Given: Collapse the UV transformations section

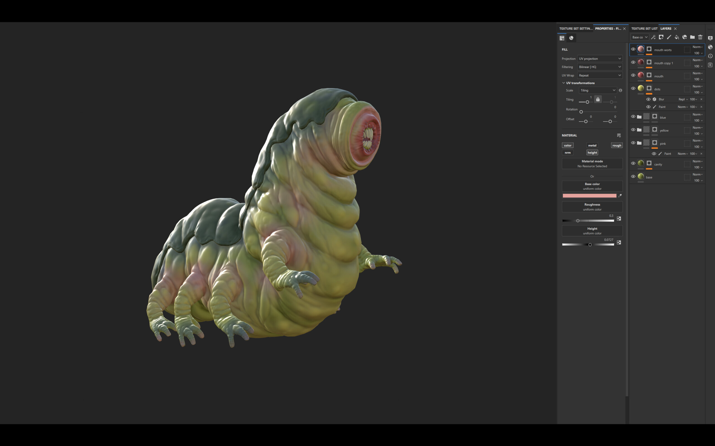Looking at the screenshot, I should pos(564,83).
